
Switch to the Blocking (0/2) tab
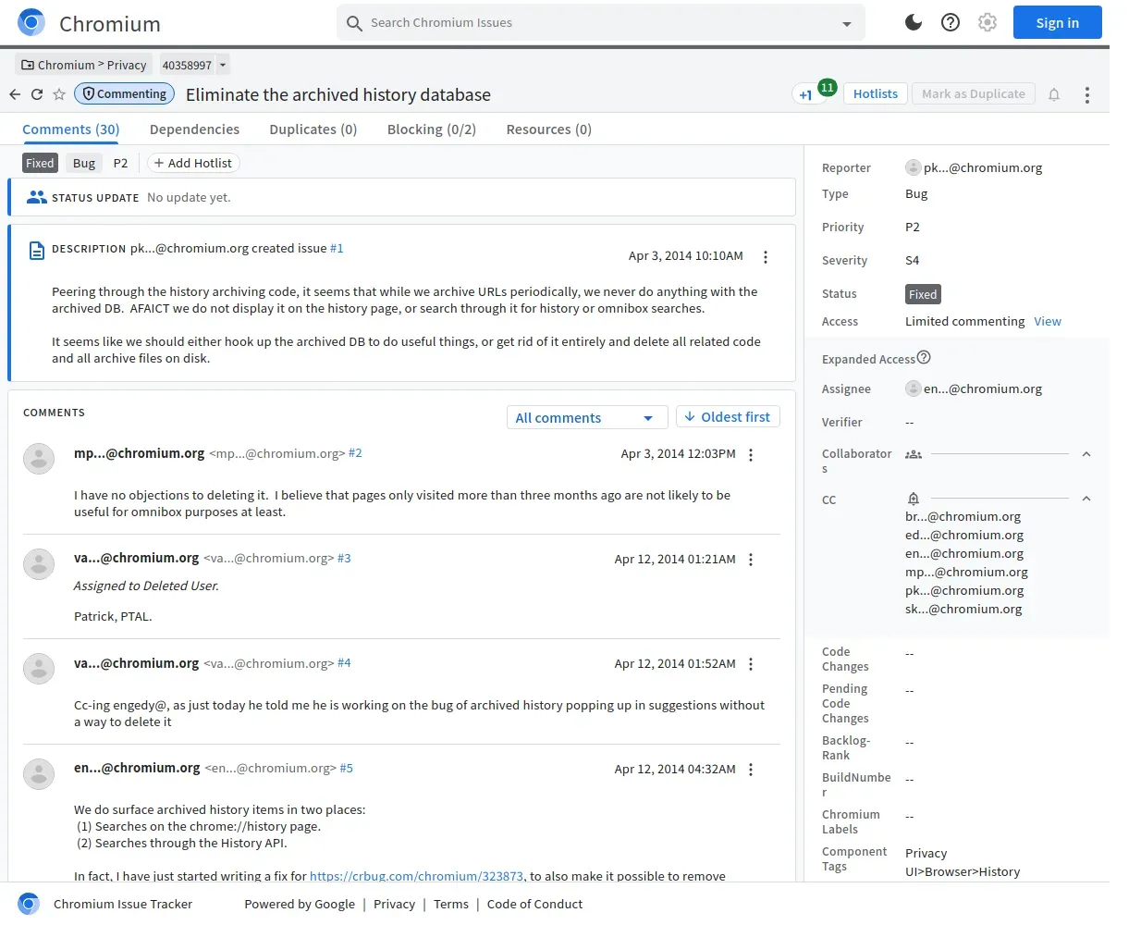431,129
